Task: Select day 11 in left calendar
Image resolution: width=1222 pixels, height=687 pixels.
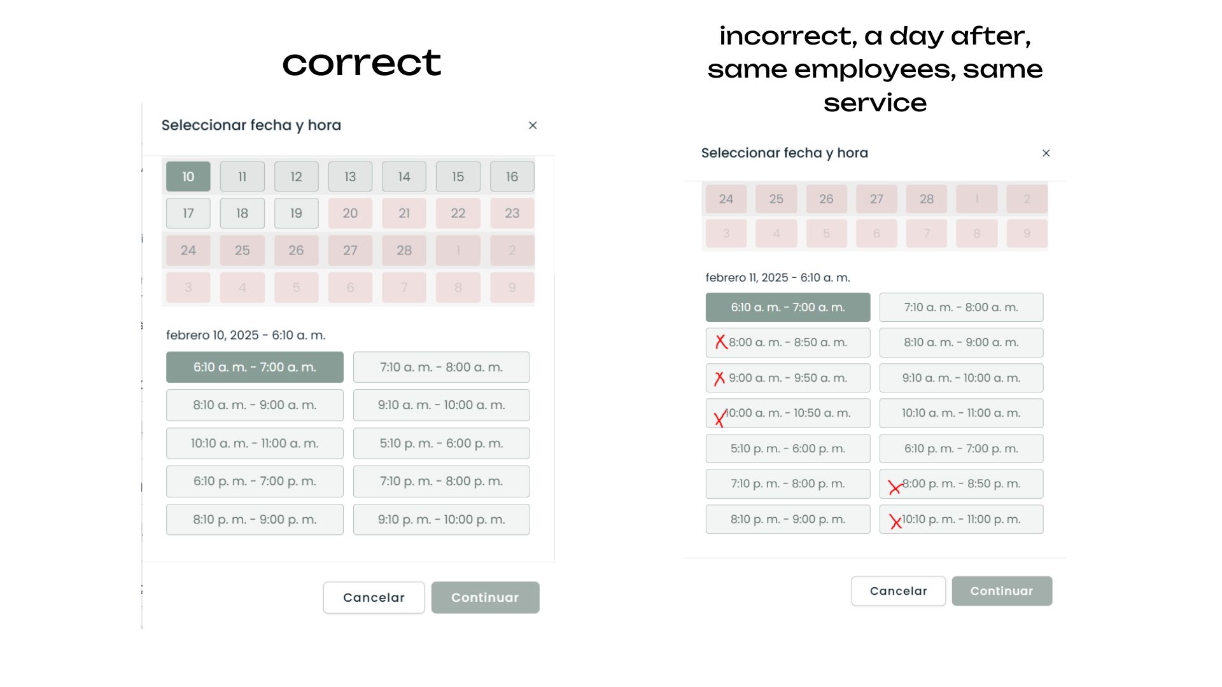Action: [x=242, y=177]
